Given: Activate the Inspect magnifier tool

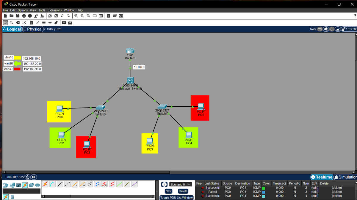Looking at the screenshot, I should point(12,23).
